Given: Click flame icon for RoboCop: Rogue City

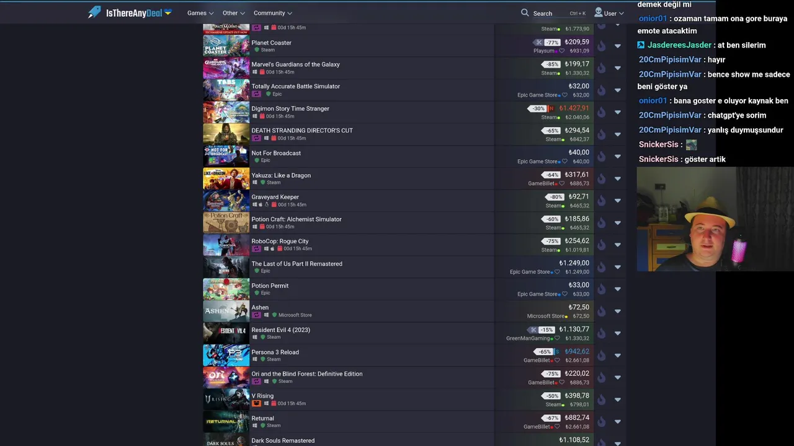Looking at the screenshot, I should [x=601, y=245].
